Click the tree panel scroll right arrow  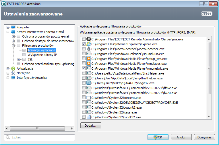(x=72, y=128)
